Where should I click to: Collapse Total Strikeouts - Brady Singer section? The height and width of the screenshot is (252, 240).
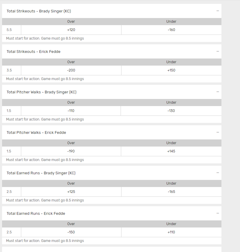(x=218, y=11)
